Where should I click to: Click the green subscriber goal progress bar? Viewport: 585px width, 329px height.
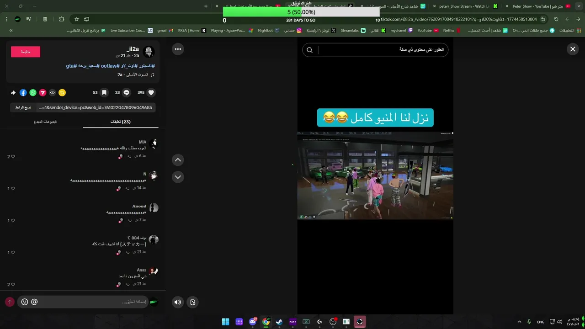click(301, 12)
